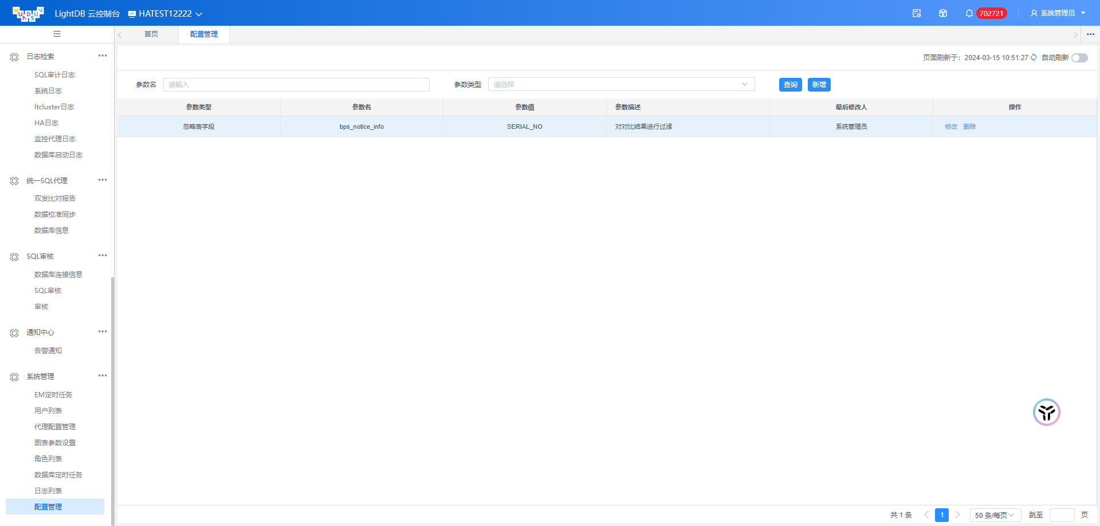Open HA日志 menu item
This screenshot has width=1100, height=526.
pos(46,123)
